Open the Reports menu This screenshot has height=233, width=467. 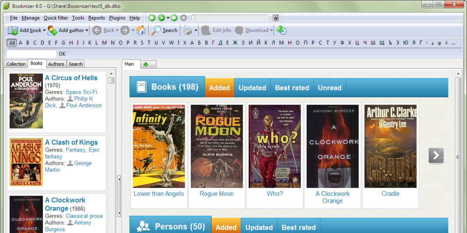(x=97, y=18)
